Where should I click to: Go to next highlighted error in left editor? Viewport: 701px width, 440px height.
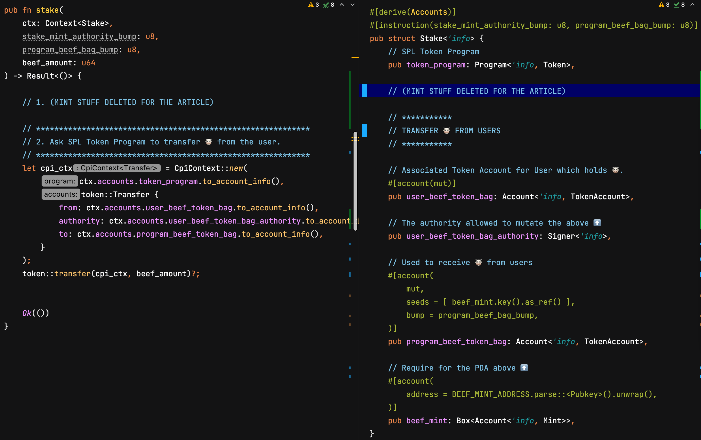coord(353,5)
